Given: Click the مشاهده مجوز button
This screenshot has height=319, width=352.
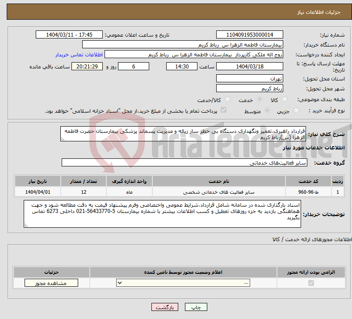Looking at the screenshot, I should [x=51, y=283].
